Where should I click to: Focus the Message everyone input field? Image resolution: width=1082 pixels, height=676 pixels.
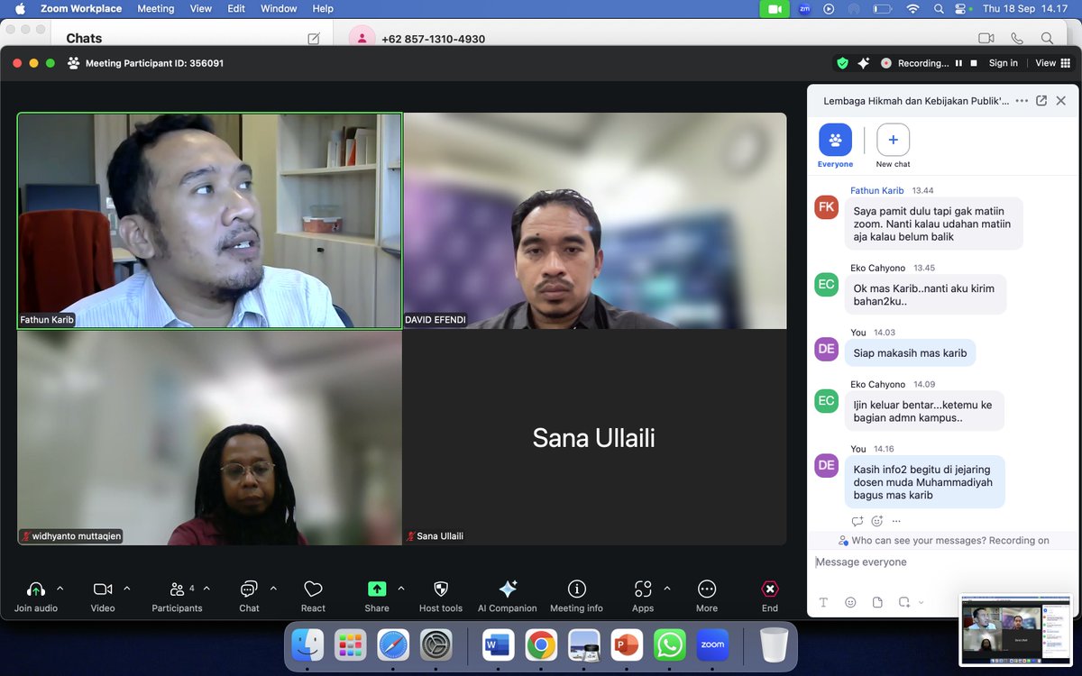[x=942, y=562]
